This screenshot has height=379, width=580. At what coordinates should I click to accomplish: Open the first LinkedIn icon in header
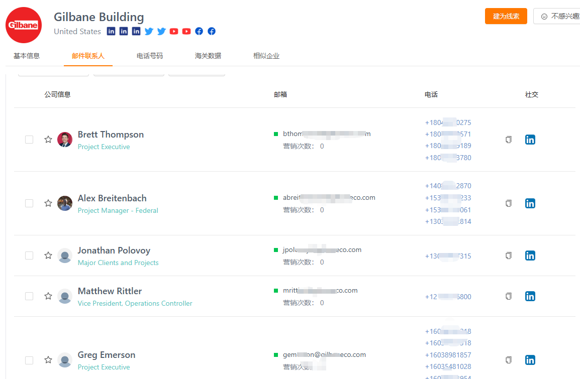coord(111,32)
